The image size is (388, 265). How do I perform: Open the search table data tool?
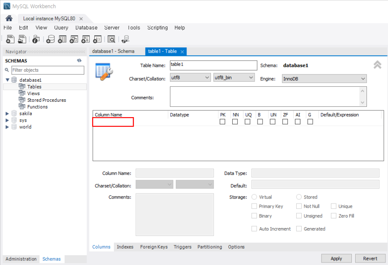pyautogui.click(x=111, y=39)
